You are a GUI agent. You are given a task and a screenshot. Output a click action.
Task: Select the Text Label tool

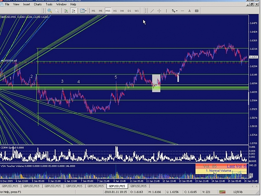pyautogui.click(x=197, y=11)
